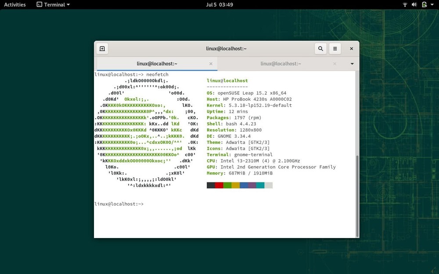Open a new terminal tab with the plus icon
The width and height of the screenshot is (439, 274).
102,49
